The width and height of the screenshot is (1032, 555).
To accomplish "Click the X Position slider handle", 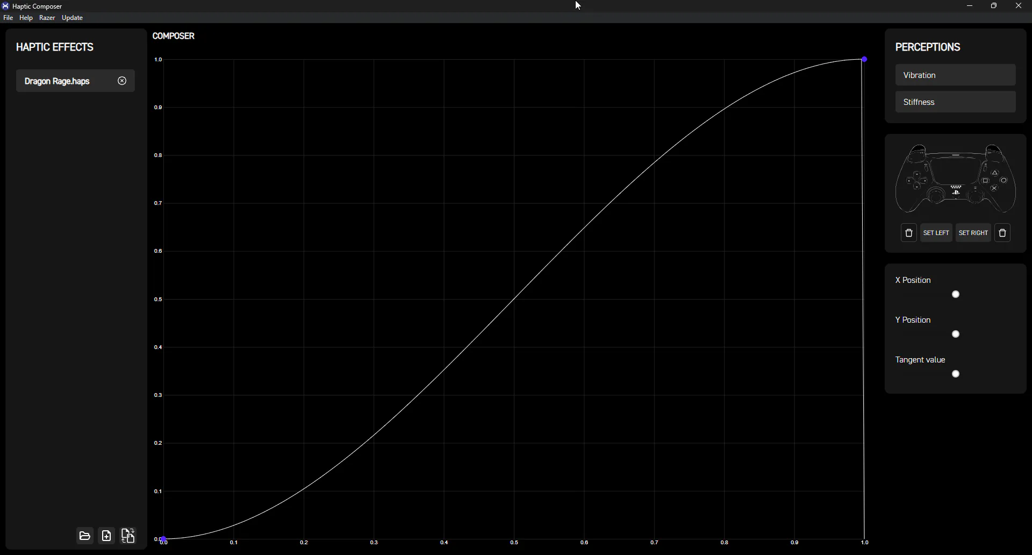I will (956, 295).
